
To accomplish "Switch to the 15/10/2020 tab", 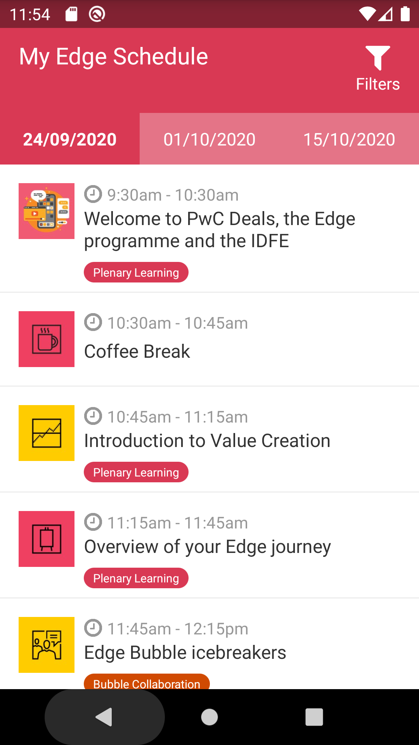I will [349, 139].
